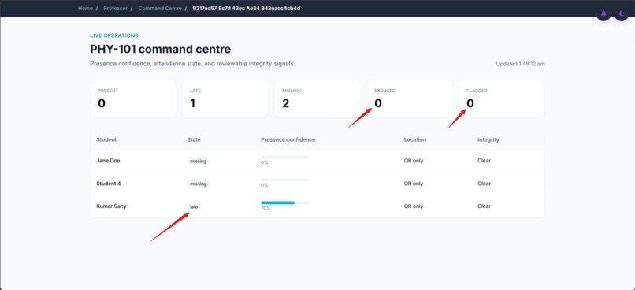Click Jane Doe's presence confidence bar
635x290 pixels.
coord(284,157)
